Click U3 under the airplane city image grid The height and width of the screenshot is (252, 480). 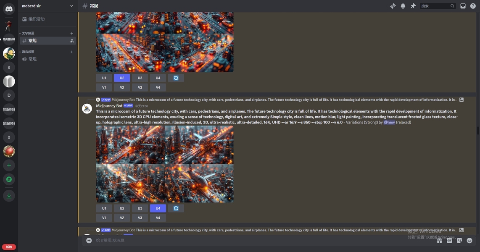click(x=140, y=208)
